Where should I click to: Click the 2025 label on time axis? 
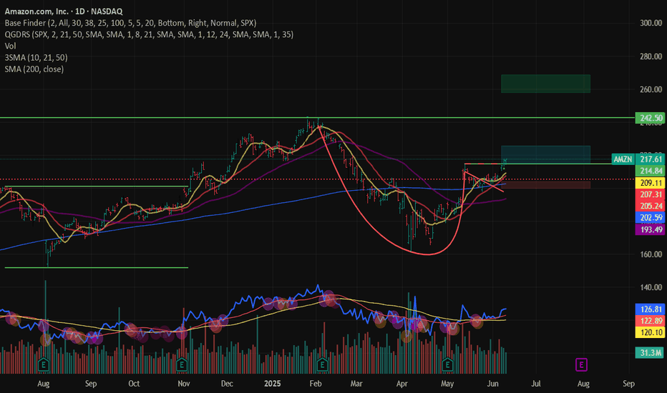(272, 384)
